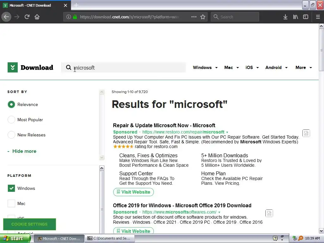Open the COOKIE SETTINGS button
324x243 pixels.
[x=29, y=224]
